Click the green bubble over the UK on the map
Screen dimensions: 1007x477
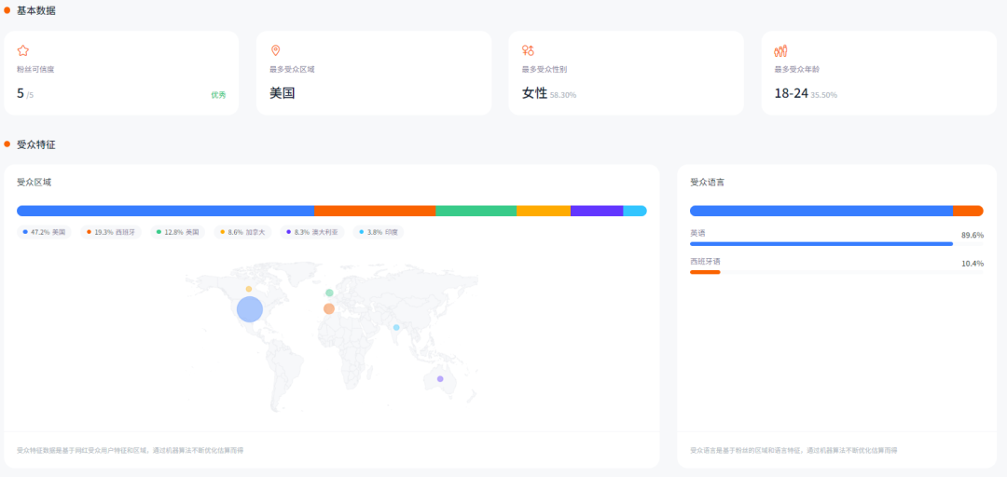[x=329, y=293]
